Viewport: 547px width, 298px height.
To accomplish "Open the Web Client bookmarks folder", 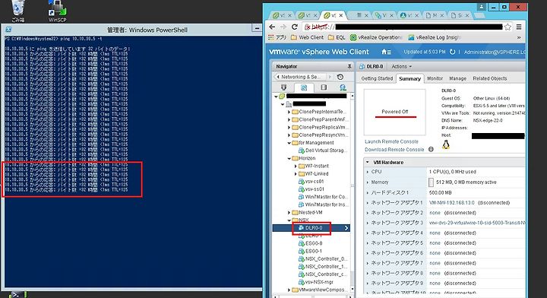I will [308, 37].
